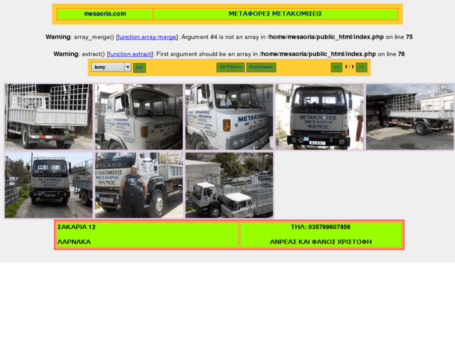The image size is (455, 341).
Task: Open the function.extract documentation link
Action: (130, 54)
